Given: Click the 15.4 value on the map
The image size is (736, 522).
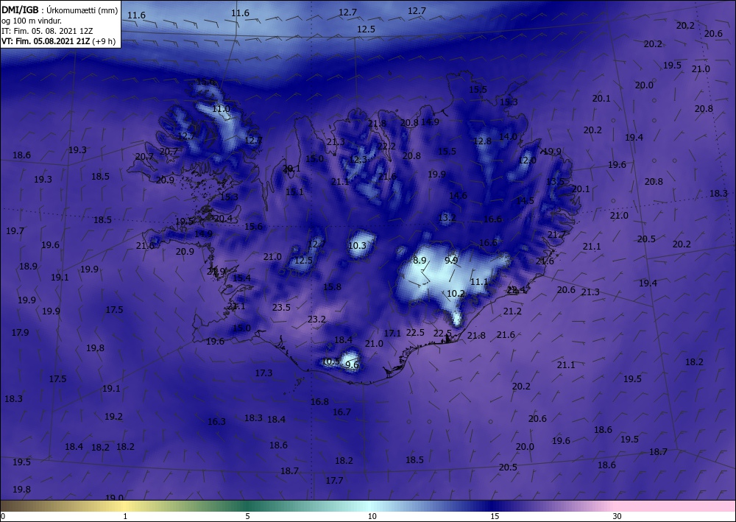Looking at the screenshot, I should 241,278.
